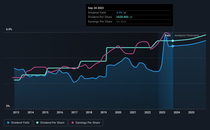Click the pink Earnings Per Share legend dot
The image size is (210, 130).
point(73,123)
